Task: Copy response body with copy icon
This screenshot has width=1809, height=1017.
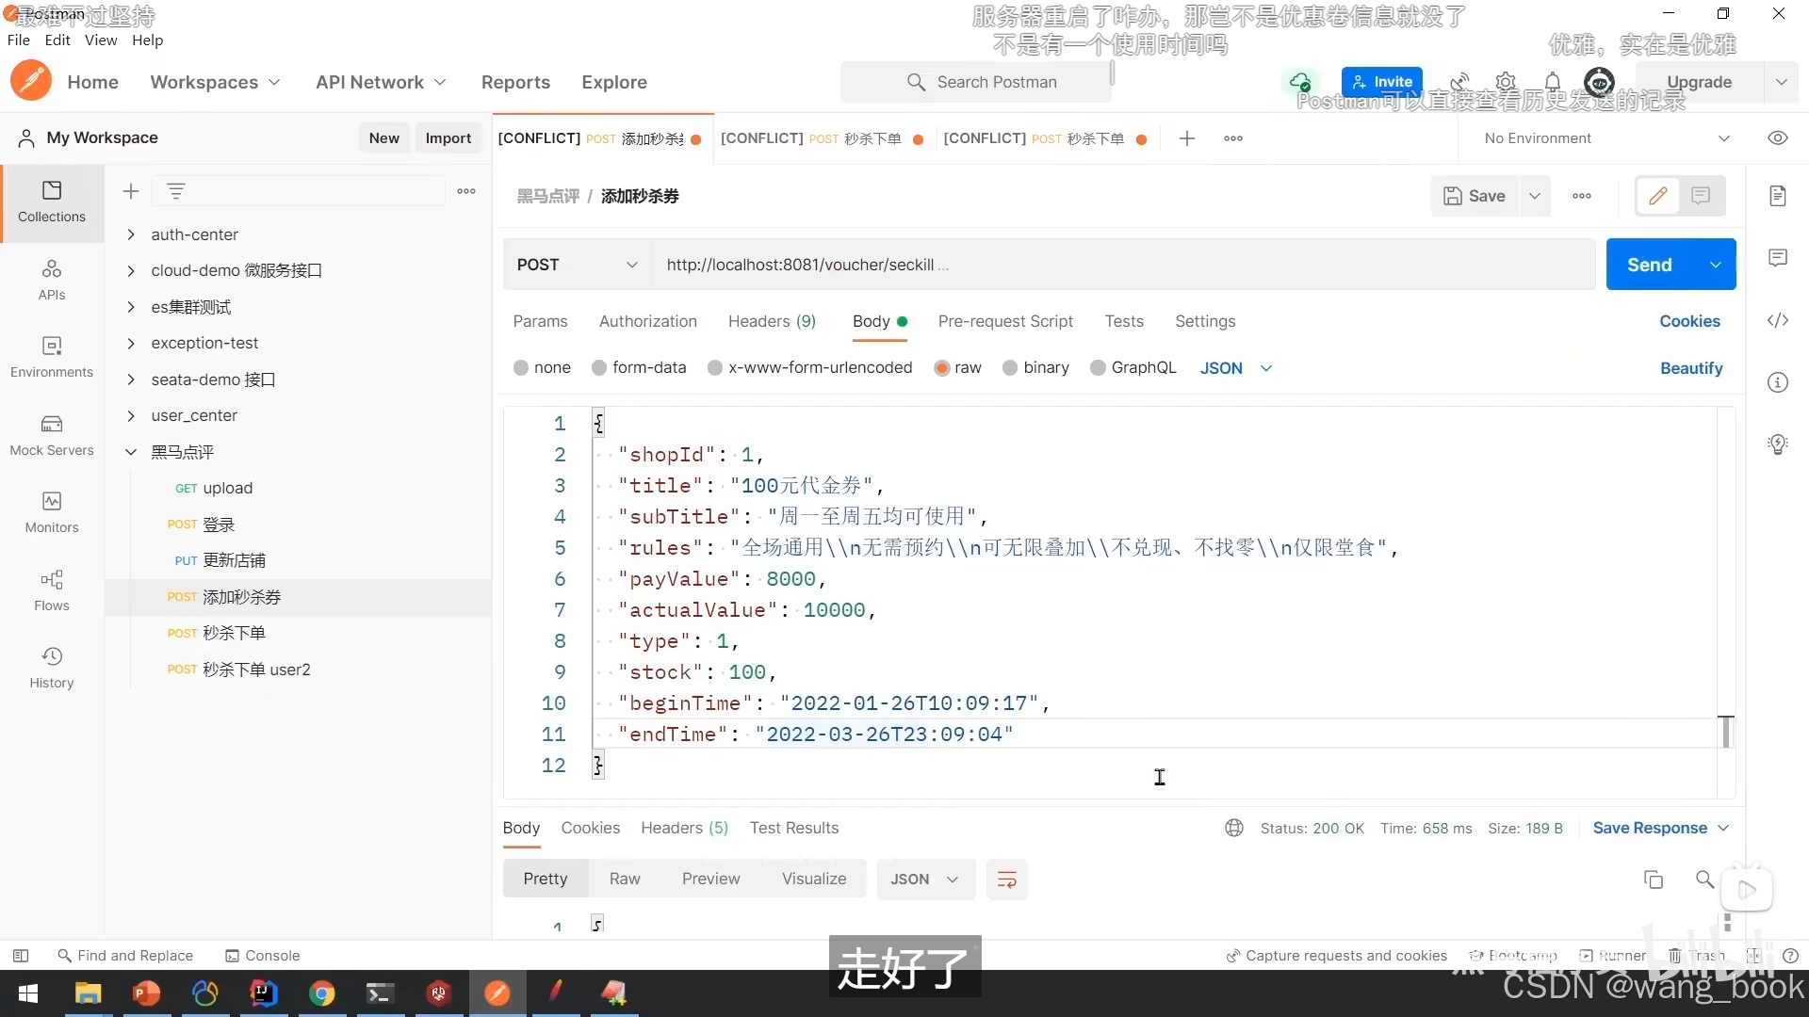Action: pos(1654,880)
